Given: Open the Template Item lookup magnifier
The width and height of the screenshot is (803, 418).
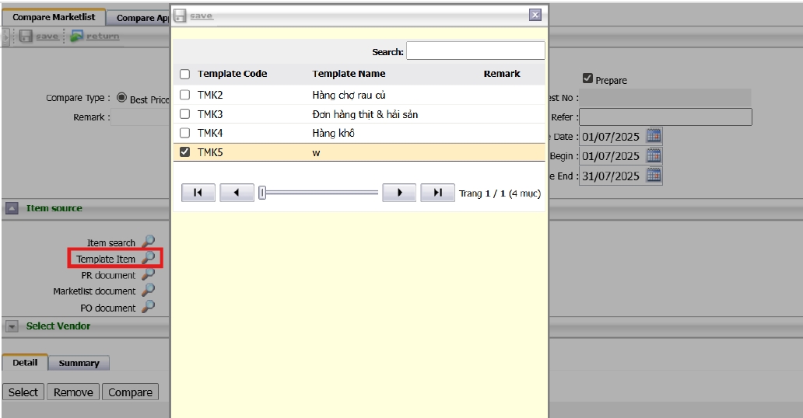Looking at the screenshot, I should click(148, 259).
